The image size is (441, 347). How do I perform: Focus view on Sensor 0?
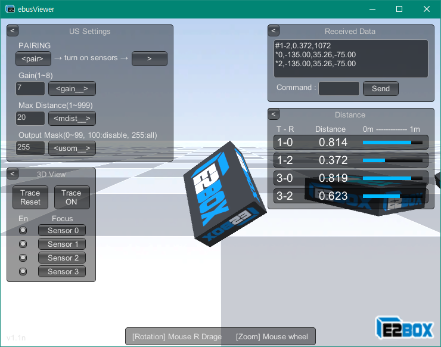pyautogui.click(x=62, y=230)
